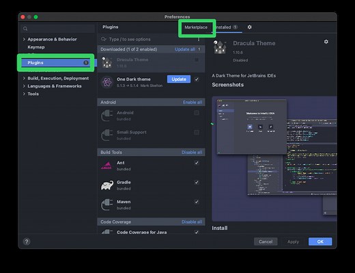Click the Smali Support plug icon

[106, 135]
